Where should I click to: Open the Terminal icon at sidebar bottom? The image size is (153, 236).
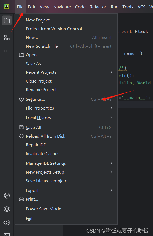[x=7, y=234]
